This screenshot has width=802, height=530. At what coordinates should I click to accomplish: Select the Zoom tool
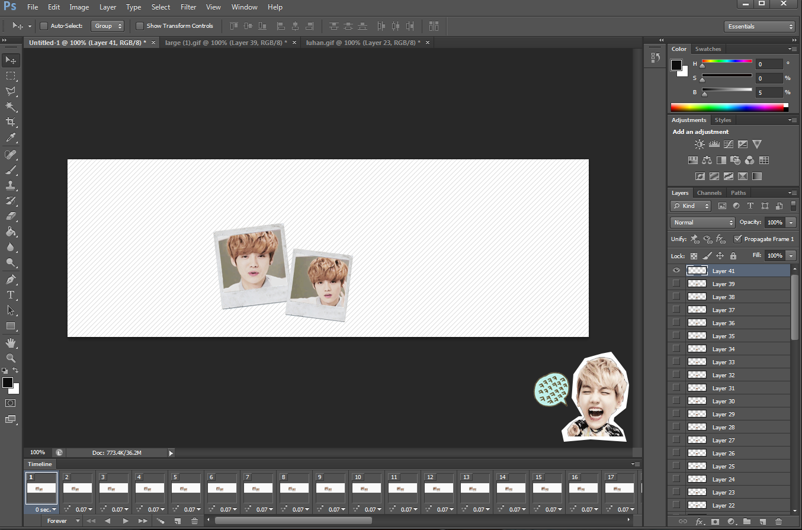(11, 358)
